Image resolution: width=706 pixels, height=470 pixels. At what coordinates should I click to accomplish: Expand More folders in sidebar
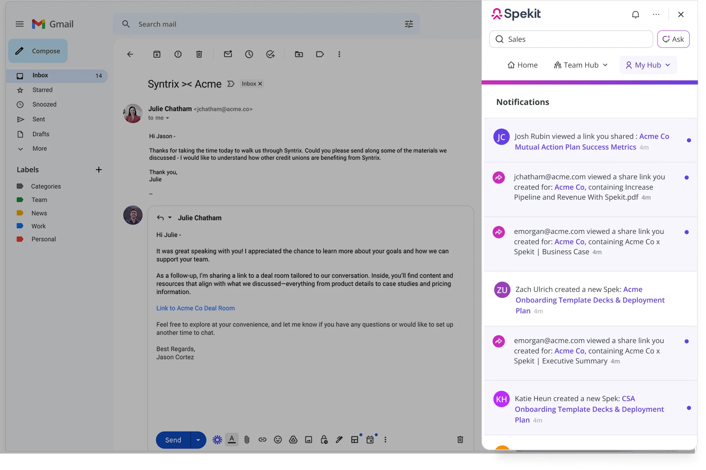(x=39, y=149)
